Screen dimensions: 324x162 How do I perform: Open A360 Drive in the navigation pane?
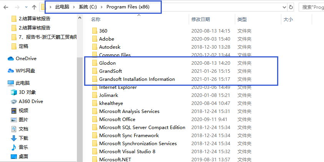point(27,101)
